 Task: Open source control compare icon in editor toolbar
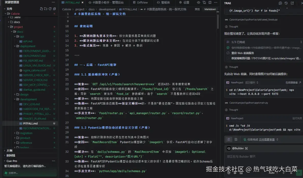204,3
